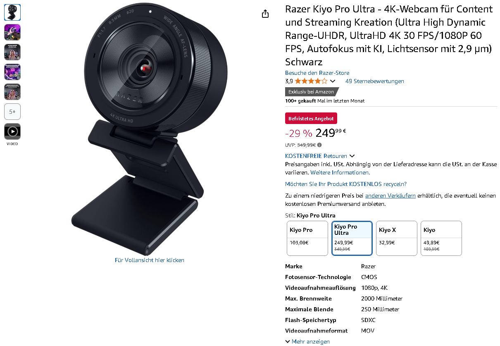Image resolution: width=500 pixels, height=346 pixels.
Task: Click Befristetes Angebot badge
Action: click(x=311, y=118)
